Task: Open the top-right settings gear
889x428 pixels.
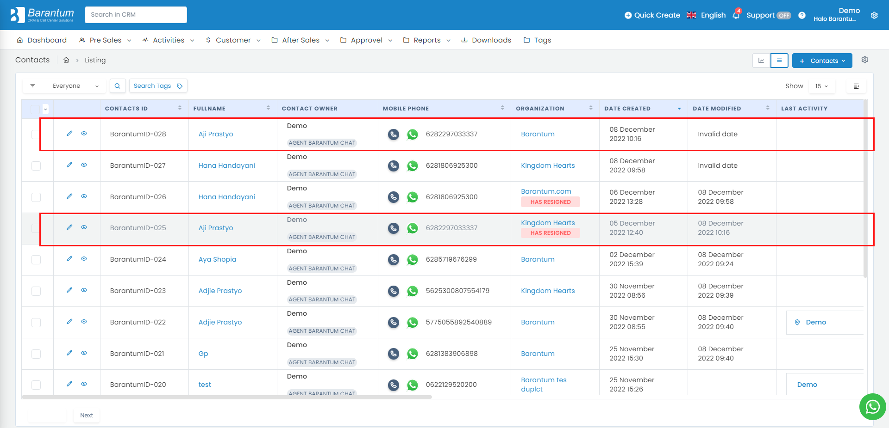Action: point(874,15)
